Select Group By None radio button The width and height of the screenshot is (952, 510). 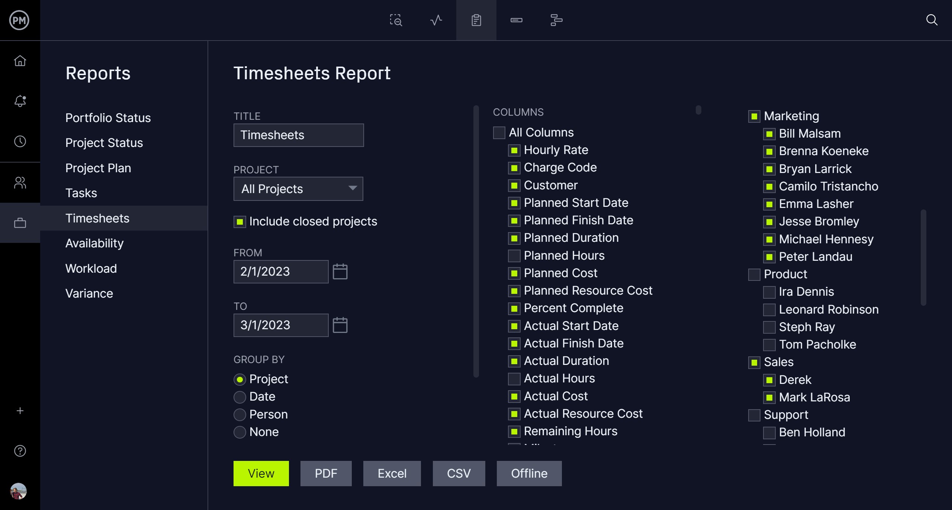pos(239,431)
